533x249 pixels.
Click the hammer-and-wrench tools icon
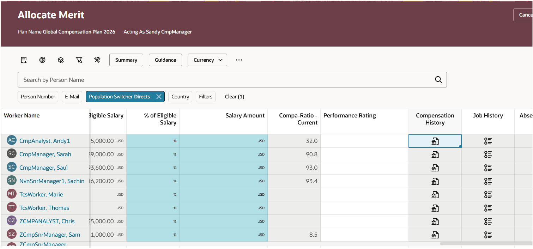click(97, 60)
